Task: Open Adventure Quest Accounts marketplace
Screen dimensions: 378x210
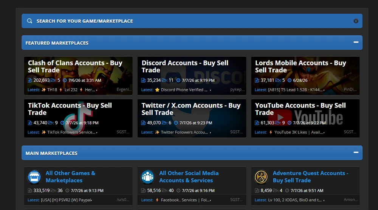Action: (310, 177)
